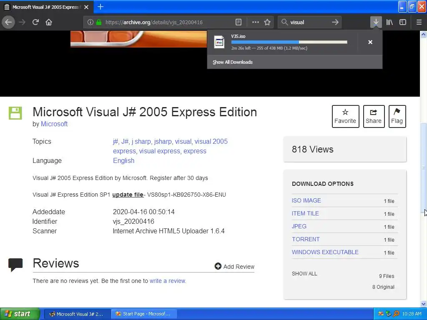Open the jsharp topic link
Screen dimensions: 427x320
point(163,142)
